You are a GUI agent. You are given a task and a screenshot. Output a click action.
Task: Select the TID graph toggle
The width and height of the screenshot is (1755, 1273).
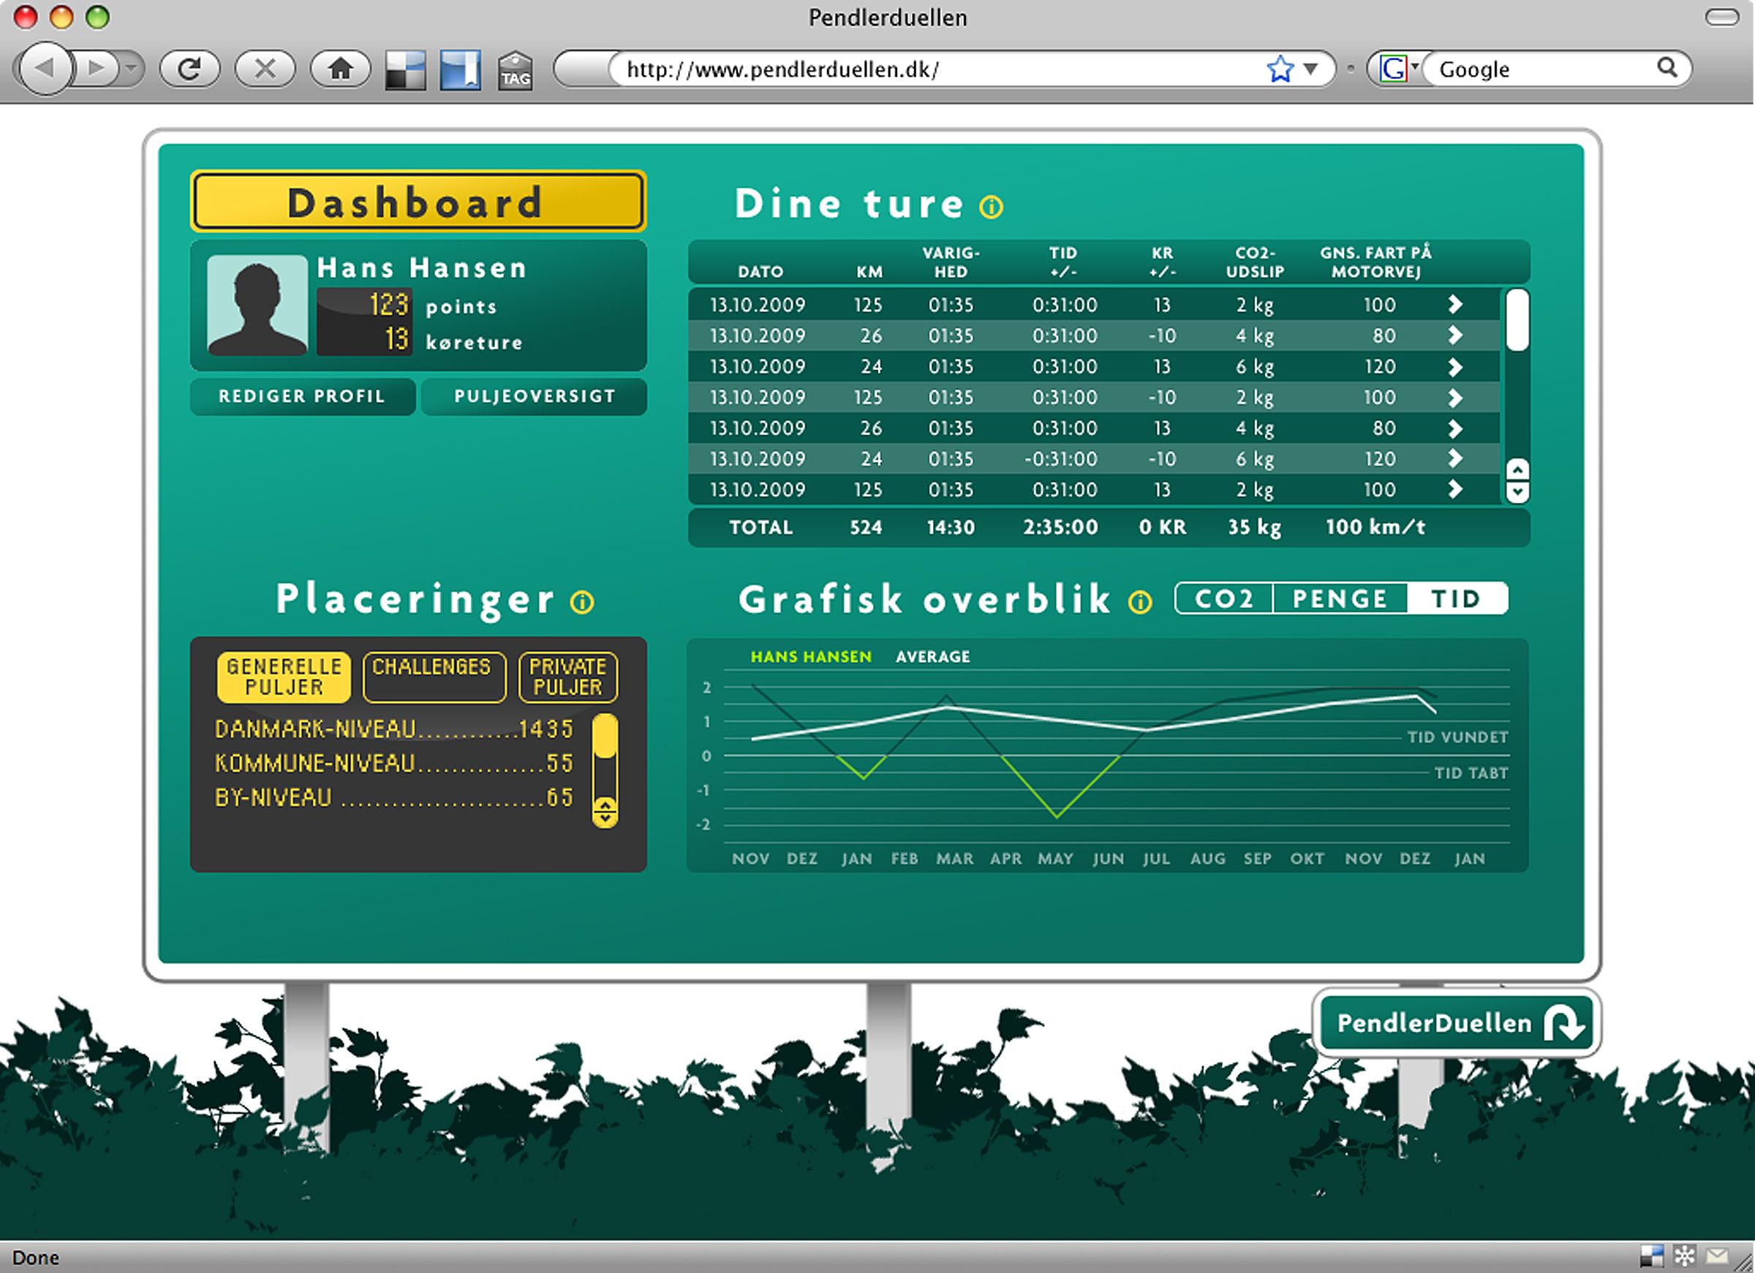[x=1457, y=598]
